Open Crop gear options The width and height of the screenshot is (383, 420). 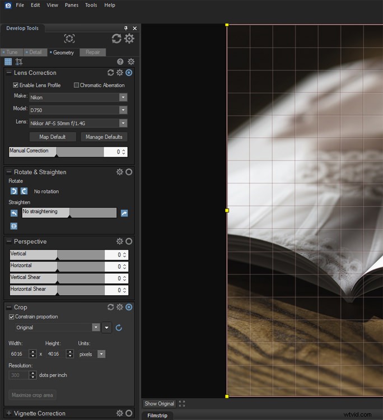pyautogui.click(x=120, y=307)
